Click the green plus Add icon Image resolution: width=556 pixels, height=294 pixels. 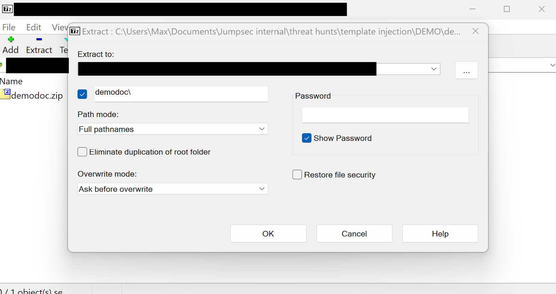[11, 40]
